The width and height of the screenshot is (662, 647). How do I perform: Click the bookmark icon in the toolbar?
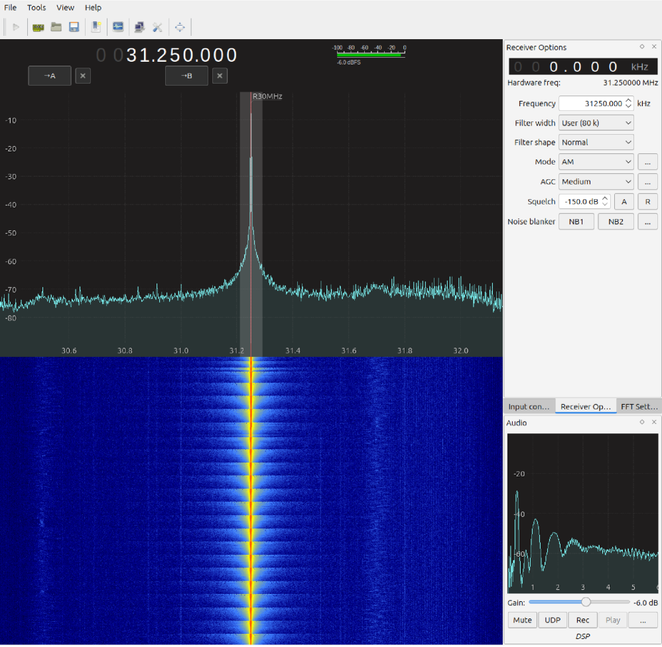(96, 27)
